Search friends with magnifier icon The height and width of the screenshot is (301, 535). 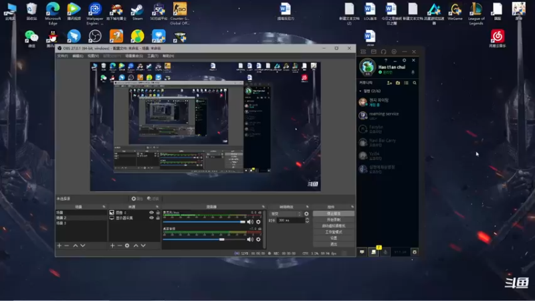[415, 83]
